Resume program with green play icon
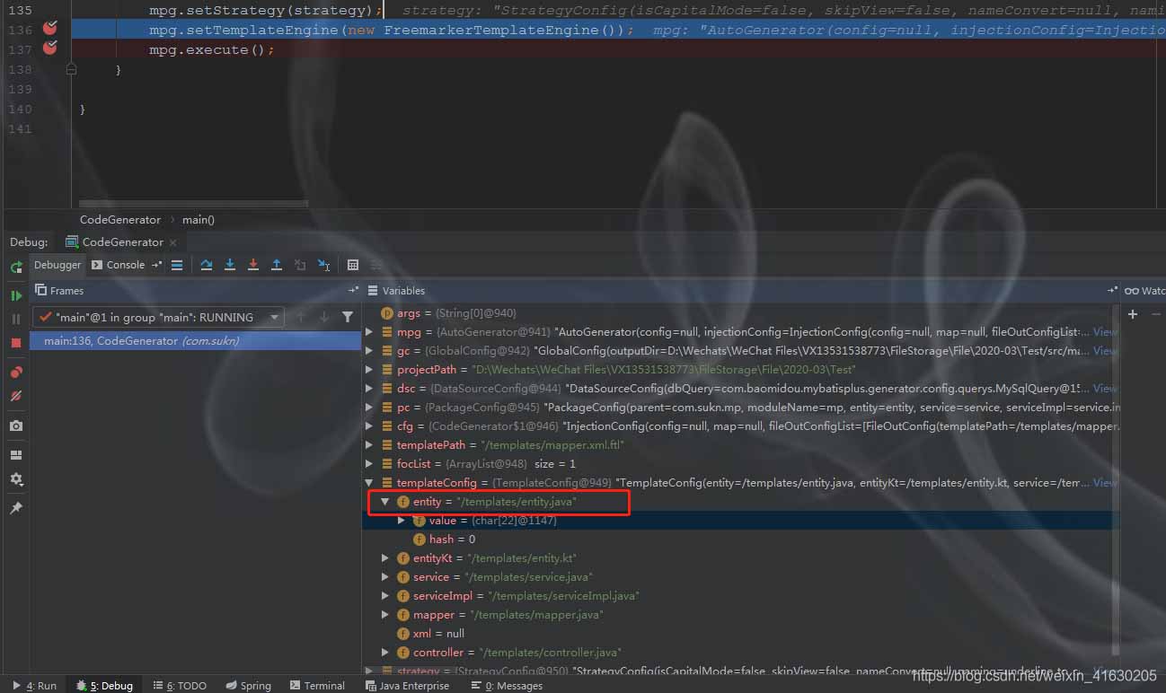 click(x=16, y=295)
